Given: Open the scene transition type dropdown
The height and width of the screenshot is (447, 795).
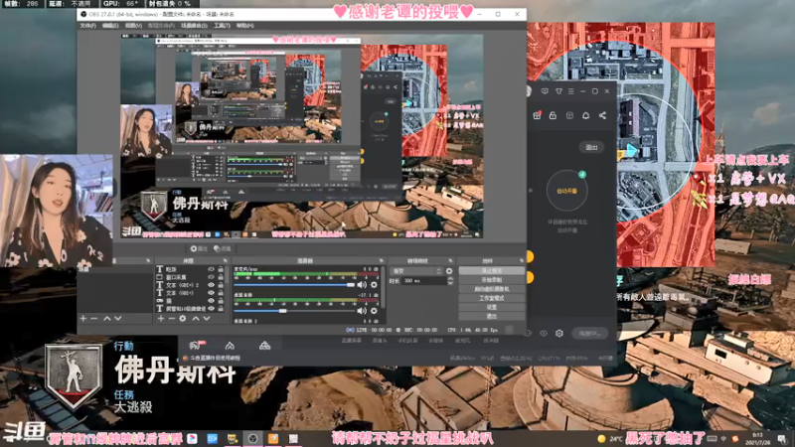Looking at the screenshot, I should click(x=416, y=271).
